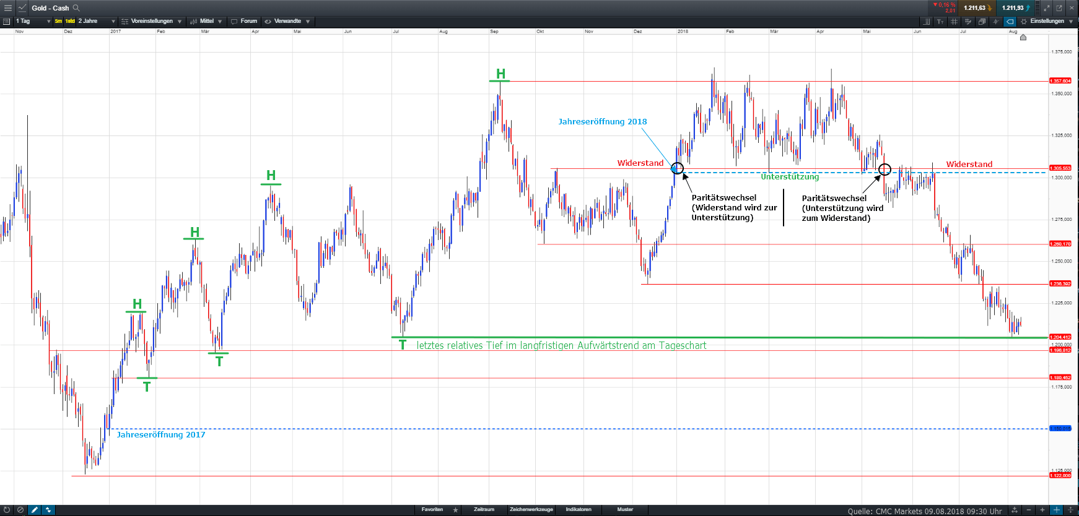Open the Indikatoren tab
1079x516 pixels.
pyautogui.click(x=579, y=509)
